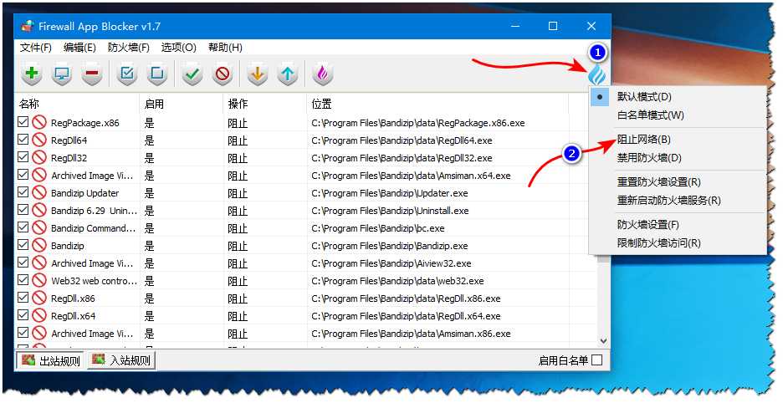Select the Bandizip row name
Screen dimensions: 783x403
tap(68, 246)
